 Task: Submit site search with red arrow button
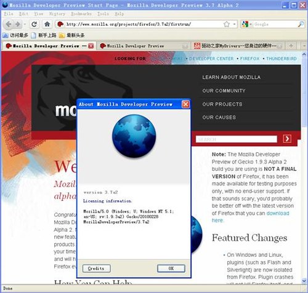[287, 139]
